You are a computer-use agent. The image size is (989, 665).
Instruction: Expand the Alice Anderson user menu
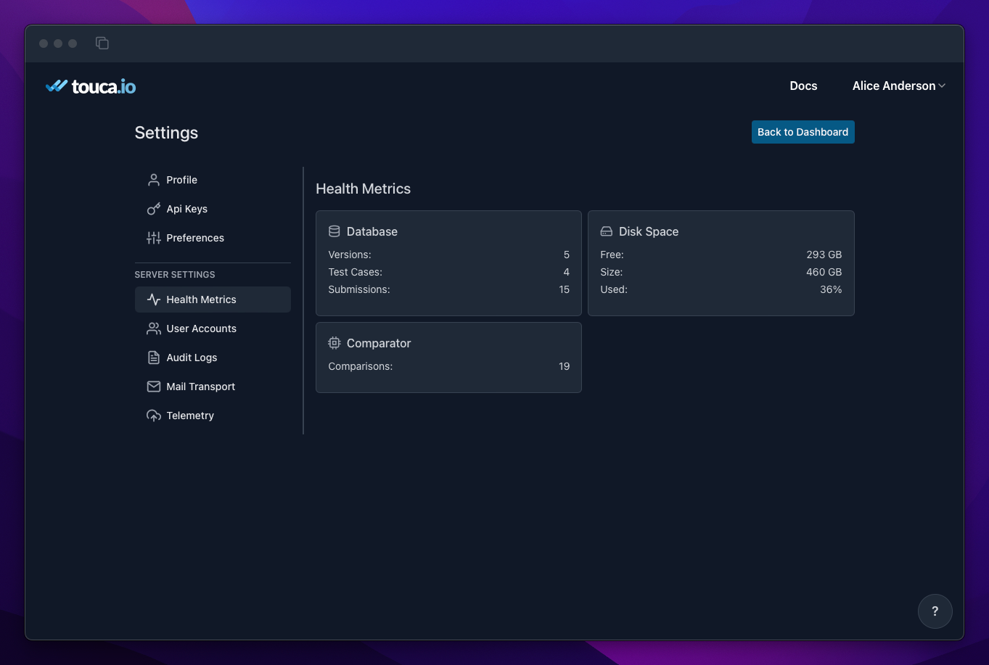click(x=899, y=86)
